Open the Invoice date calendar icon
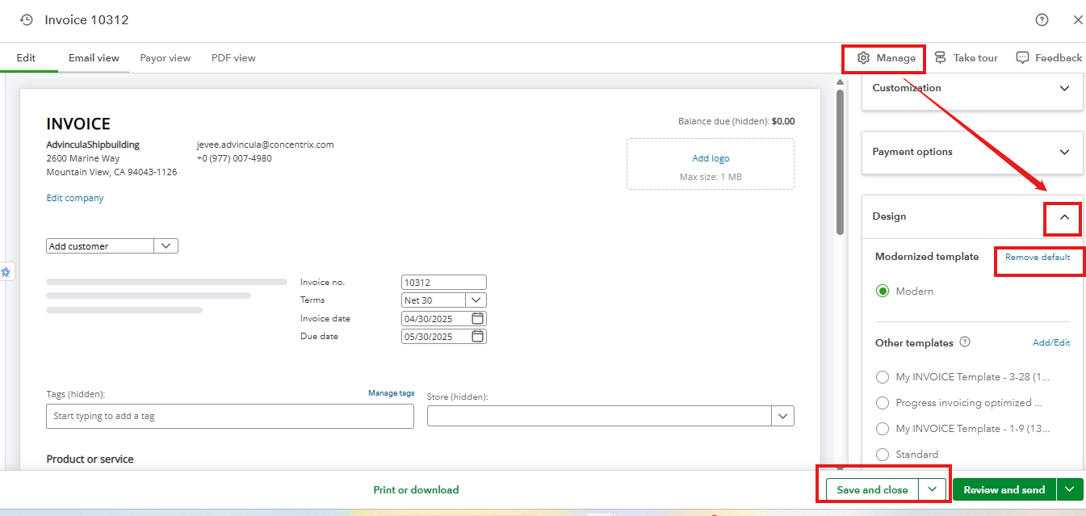The width and height of the screenshot is (1086, 516). [x=477, y=318]
